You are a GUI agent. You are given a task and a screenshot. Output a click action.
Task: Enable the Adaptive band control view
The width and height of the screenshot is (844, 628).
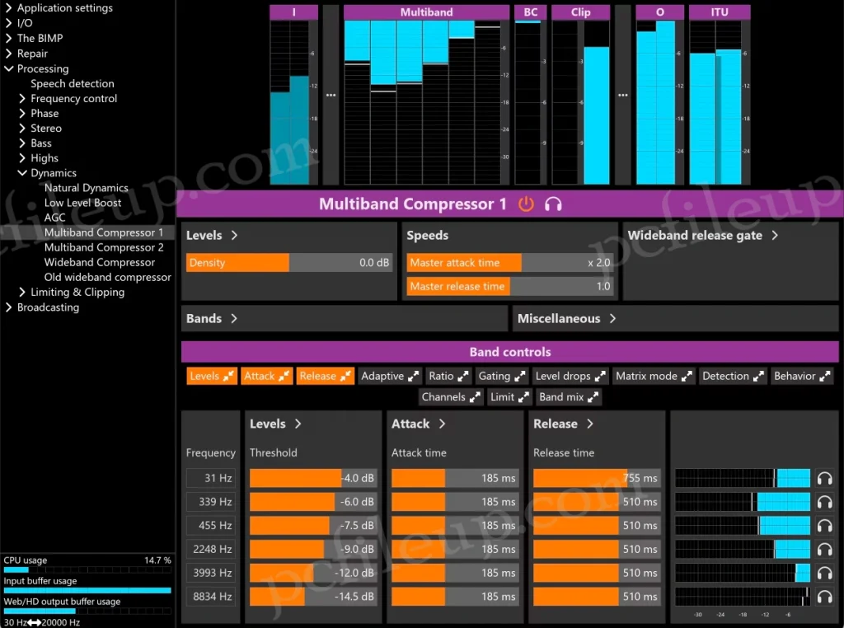pos(390,376)
